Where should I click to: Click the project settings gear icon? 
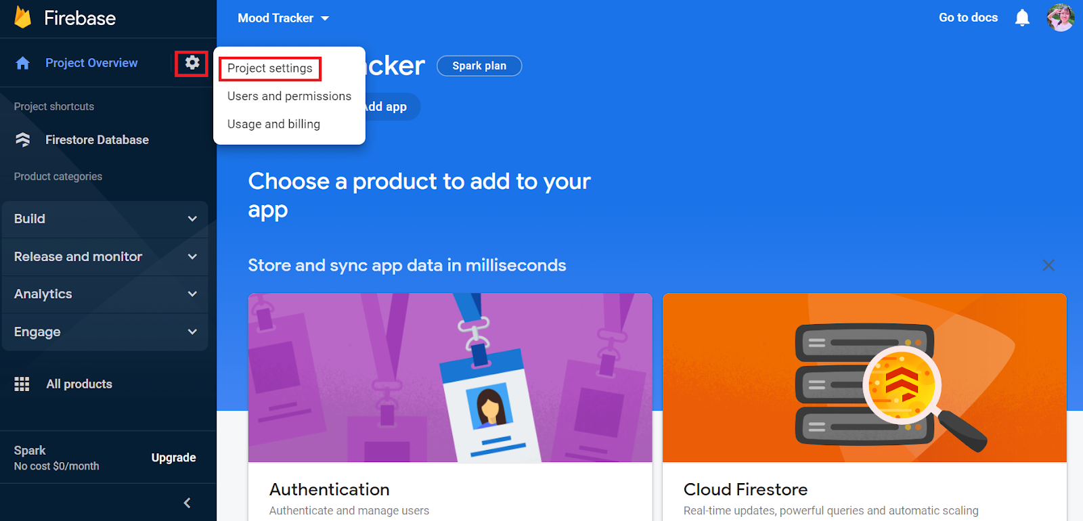[x=192, y=62]
